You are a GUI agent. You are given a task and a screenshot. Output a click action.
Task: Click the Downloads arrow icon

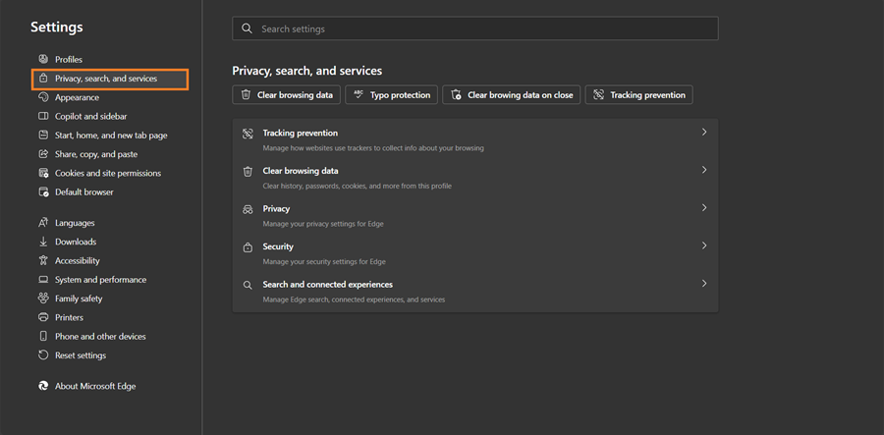point(43,242)
